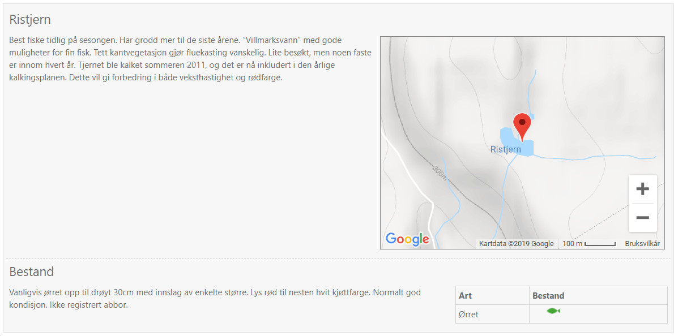674x336 pixels.
Task: Open Bruksvilkår terms link on map
Action: click(642, 244)
